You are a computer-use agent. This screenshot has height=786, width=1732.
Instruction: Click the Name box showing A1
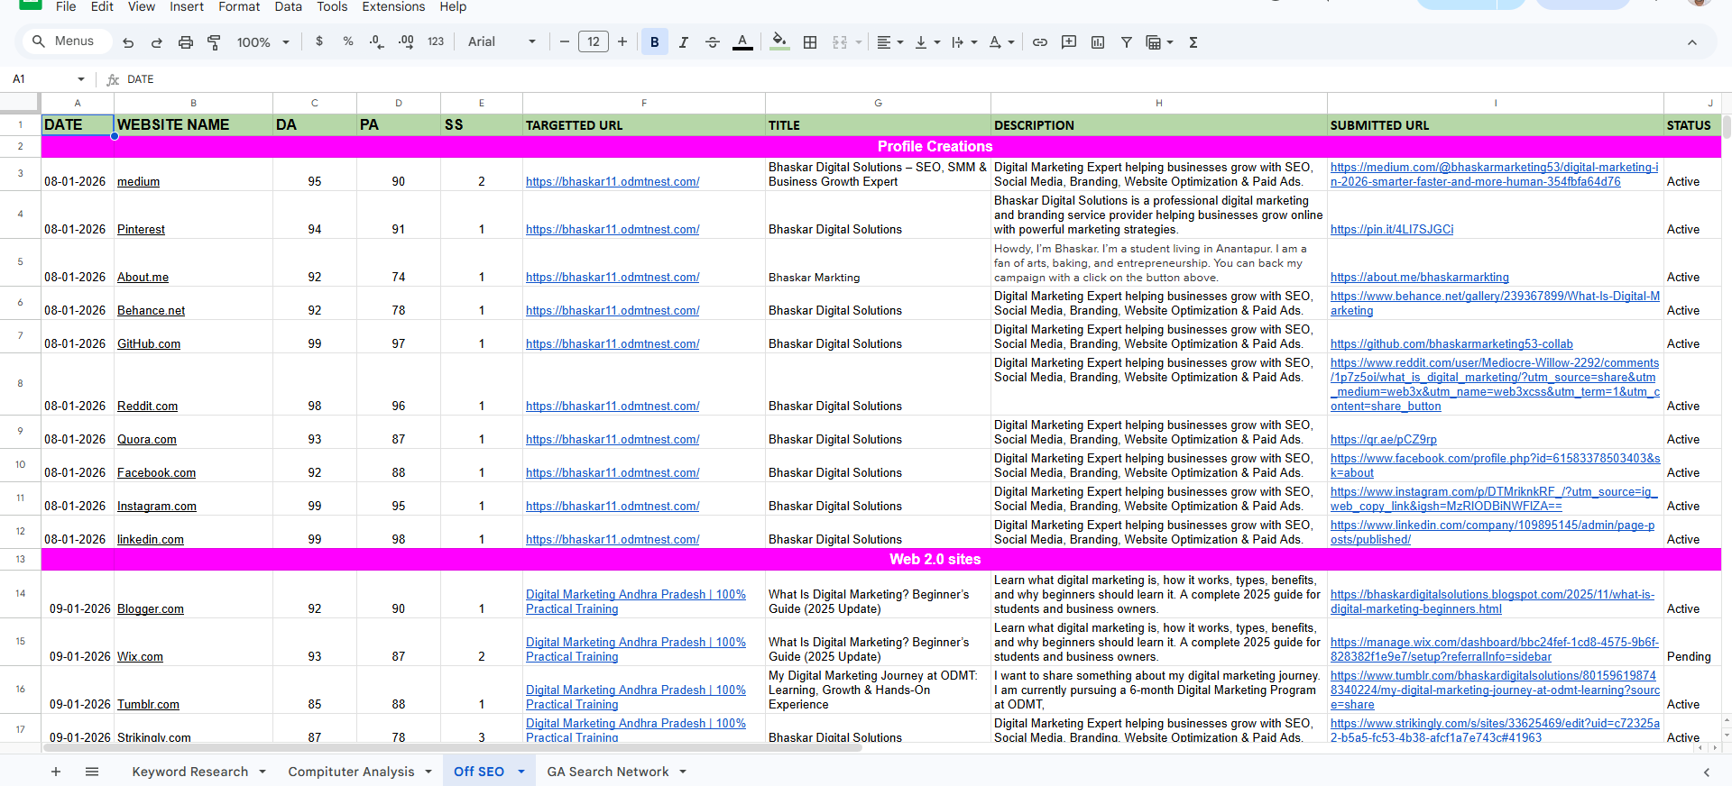pos(49,79)
